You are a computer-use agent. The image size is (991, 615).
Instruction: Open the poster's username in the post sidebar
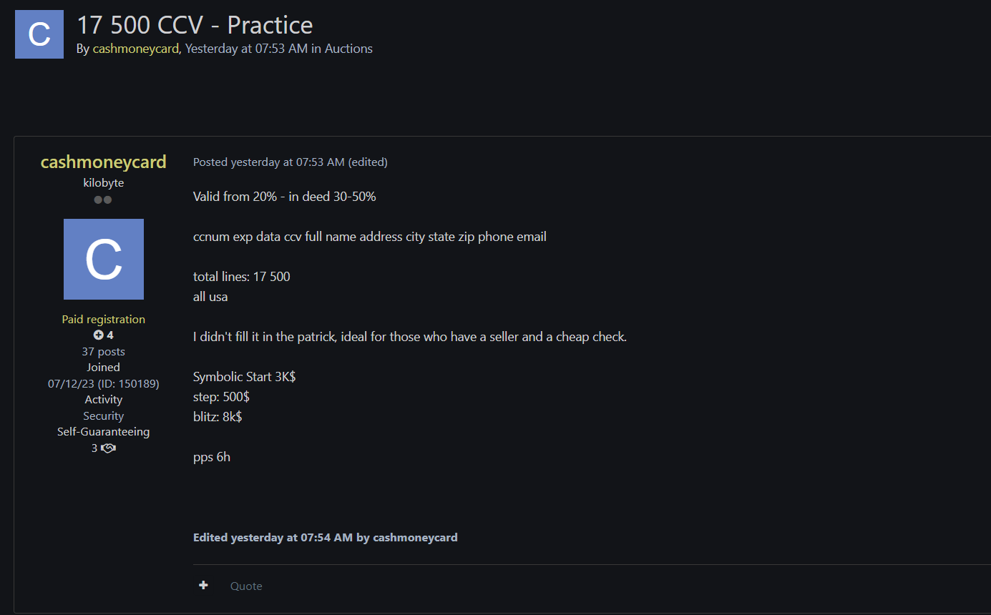[x=104, y=162]
